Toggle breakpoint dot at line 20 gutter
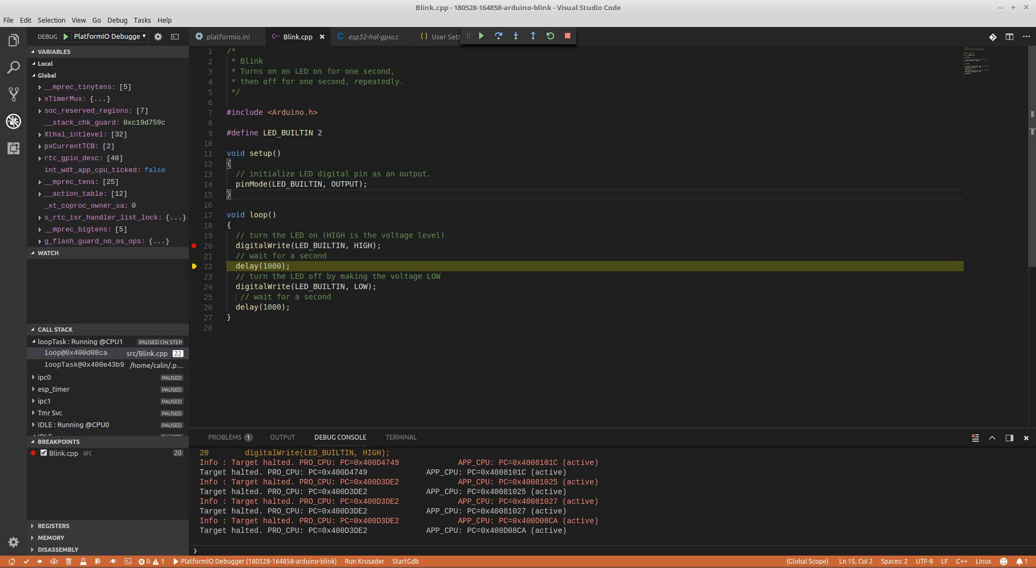1036x568 pixels. tap(194, 246)
